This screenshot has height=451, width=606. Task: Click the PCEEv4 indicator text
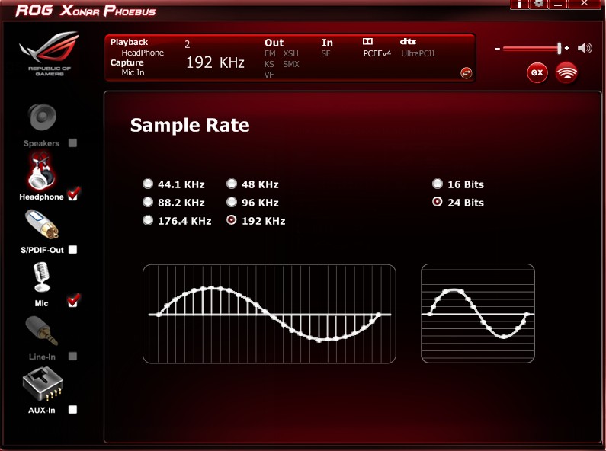pyautogui.click(x=377, y=53)
